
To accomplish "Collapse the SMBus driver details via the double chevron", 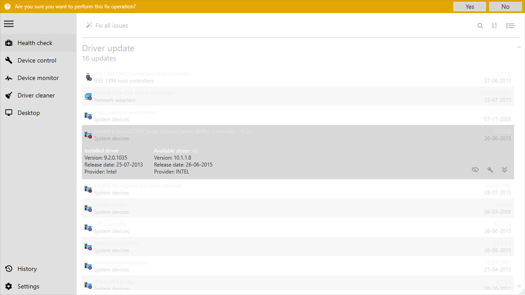I will point(504,169).
